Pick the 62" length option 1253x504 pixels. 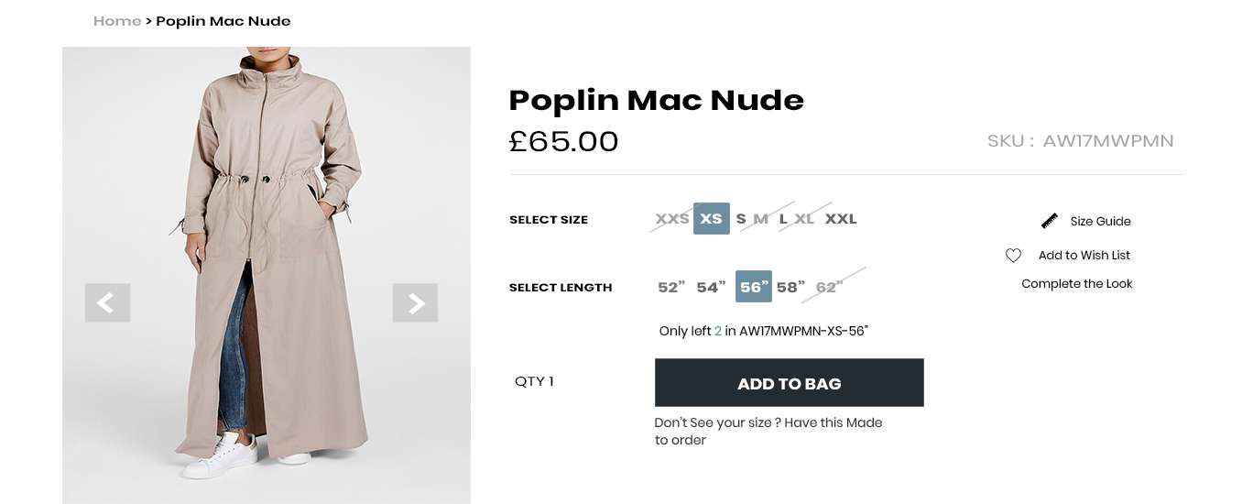click(829, 288)
